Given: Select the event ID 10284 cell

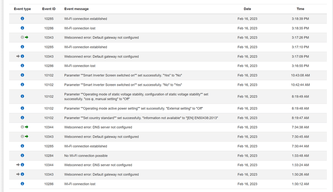Looking at the screenshot, I should [49, 156].
